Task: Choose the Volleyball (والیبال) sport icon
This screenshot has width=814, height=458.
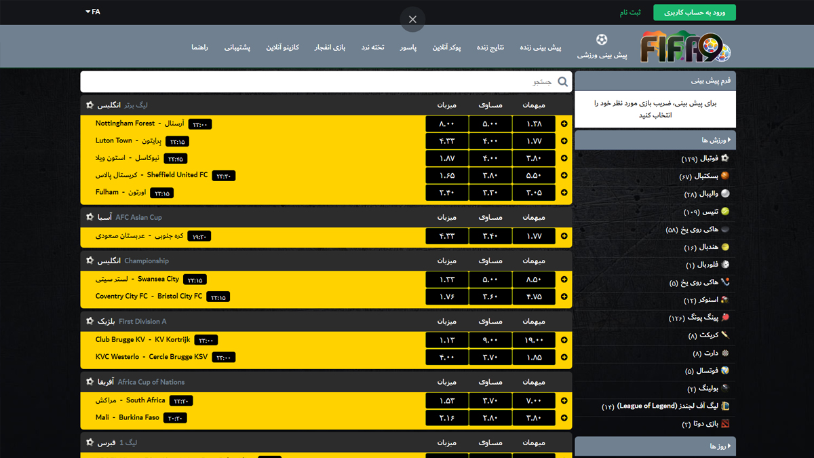Action: coord(725,193)
